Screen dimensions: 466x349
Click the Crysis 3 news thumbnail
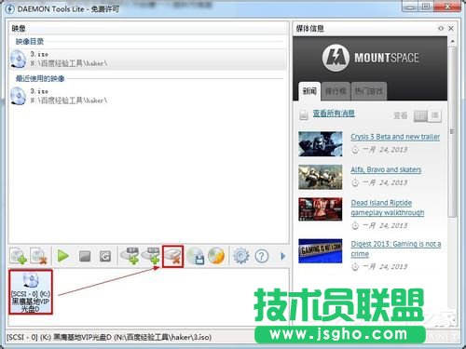(321, 144)
